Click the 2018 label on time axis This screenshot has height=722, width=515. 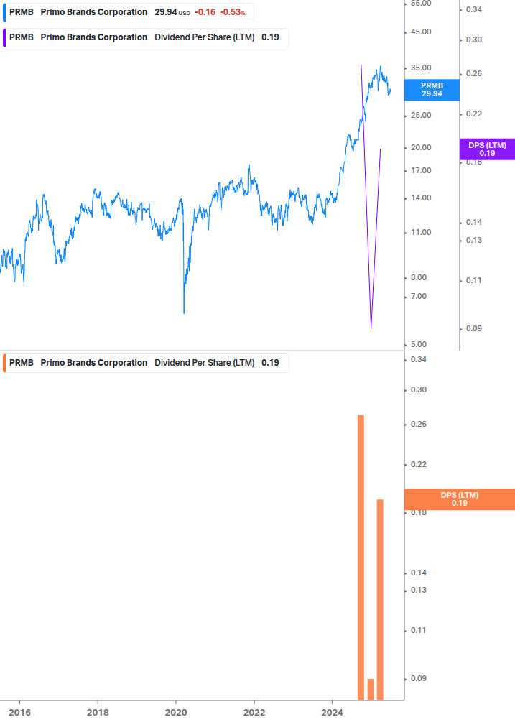click(98, 713)
